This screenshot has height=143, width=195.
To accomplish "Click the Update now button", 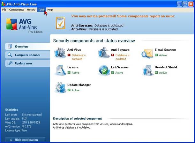I will pyautogui.click(x=28, y=63).
